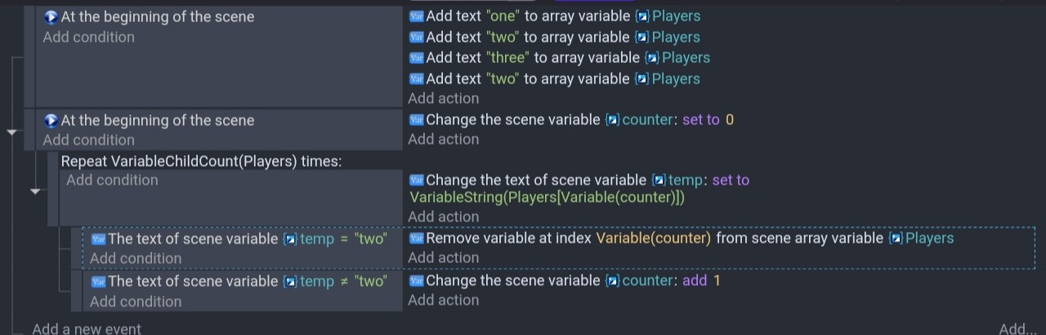Click Add condition under temp ≠ "two"
Screen dimensions: 1046x335
(136, 302)
